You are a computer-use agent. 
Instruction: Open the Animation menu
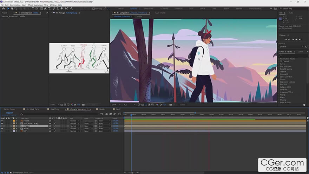tap(39, 5)
